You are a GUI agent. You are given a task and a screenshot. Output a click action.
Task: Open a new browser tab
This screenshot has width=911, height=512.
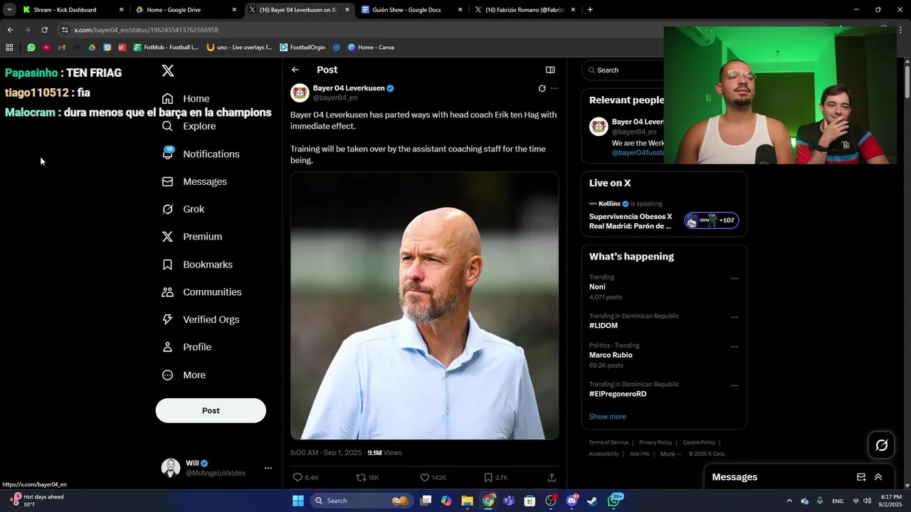pyautogui.click(x=590, y=10)
